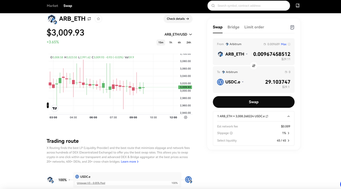Open the ARB_ETH/USD pair dropdown
Screen dimensions: 341x189
[178, 35]
